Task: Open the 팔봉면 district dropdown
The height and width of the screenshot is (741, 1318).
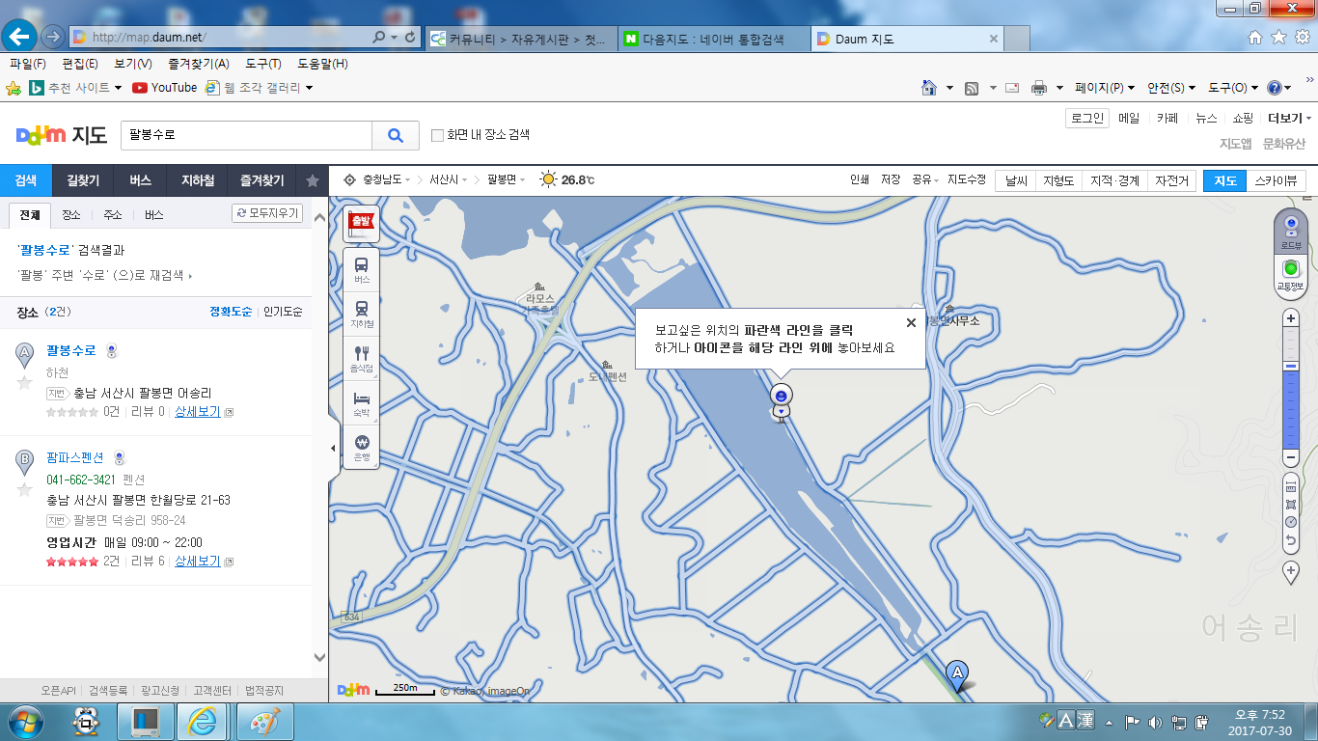Action: (506, 180)
